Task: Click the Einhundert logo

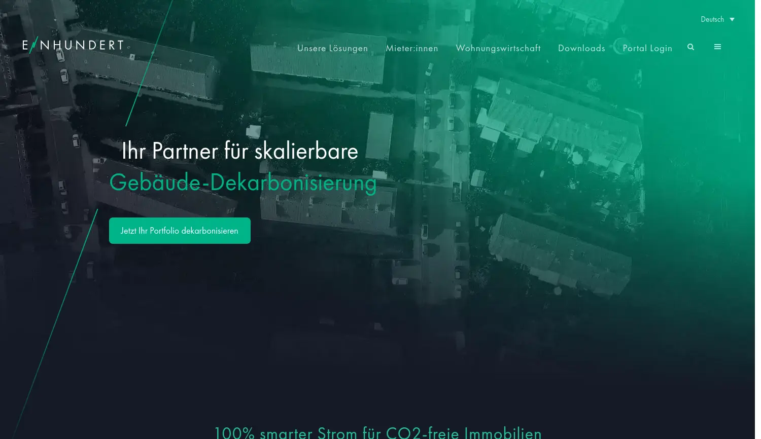Action: coord(73,45)
